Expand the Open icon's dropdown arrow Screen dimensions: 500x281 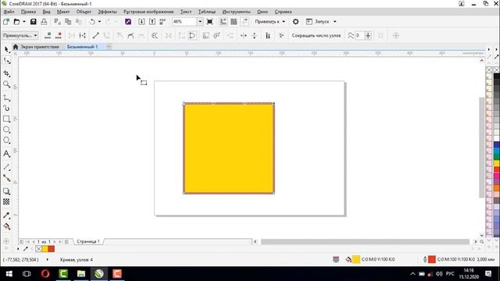tap(24, 22)
